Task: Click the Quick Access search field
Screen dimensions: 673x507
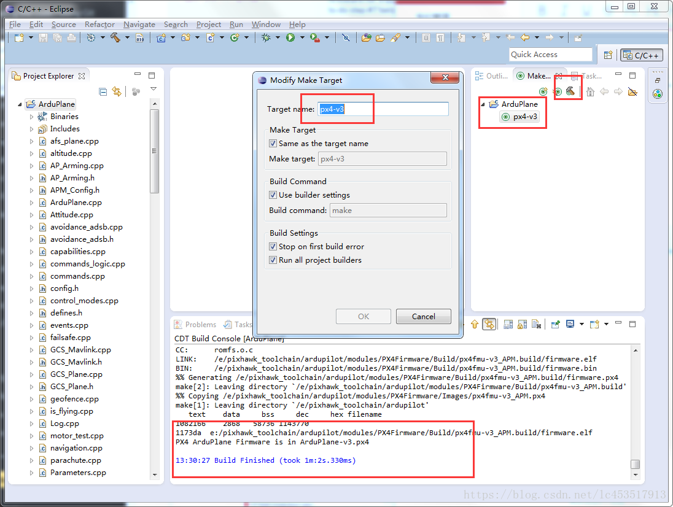Action: click(x=551, y=55)
